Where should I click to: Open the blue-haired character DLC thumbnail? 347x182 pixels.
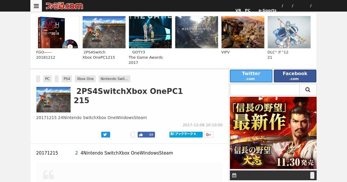coord(289,32)
